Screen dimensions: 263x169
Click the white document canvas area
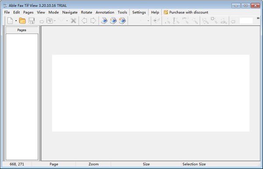151,93
